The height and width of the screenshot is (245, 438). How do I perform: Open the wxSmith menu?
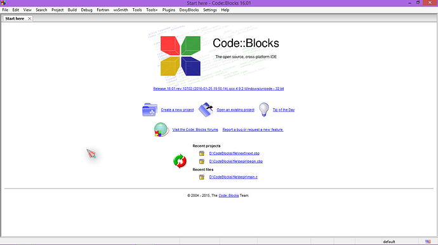coord(121,9)
